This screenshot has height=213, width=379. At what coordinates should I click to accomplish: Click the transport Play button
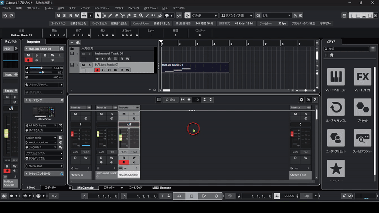(x=204, y=196)
